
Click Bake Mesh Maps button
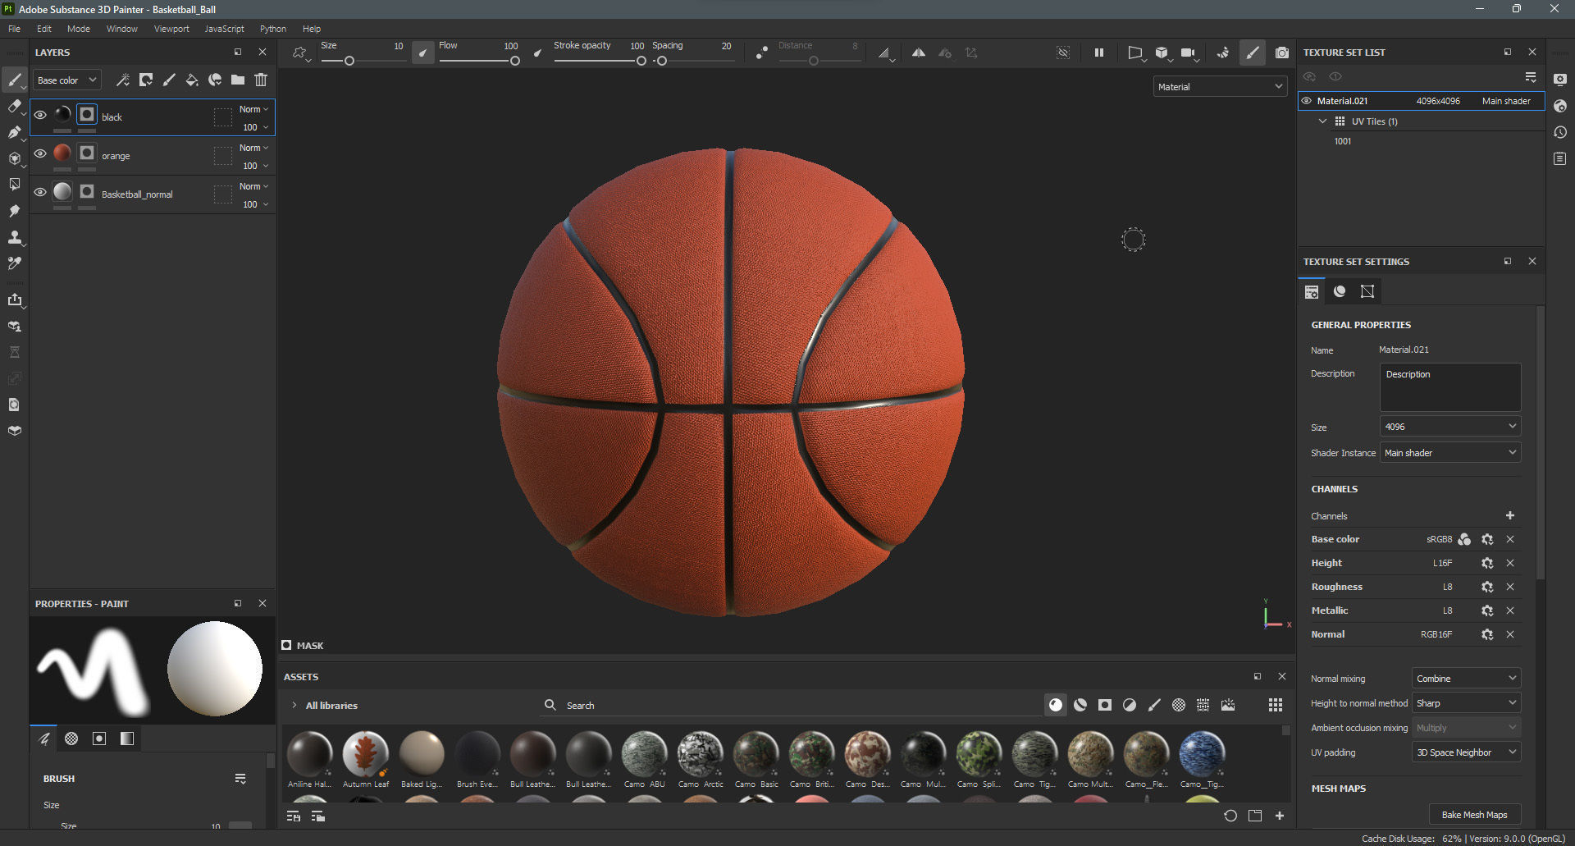point(1474,815)
